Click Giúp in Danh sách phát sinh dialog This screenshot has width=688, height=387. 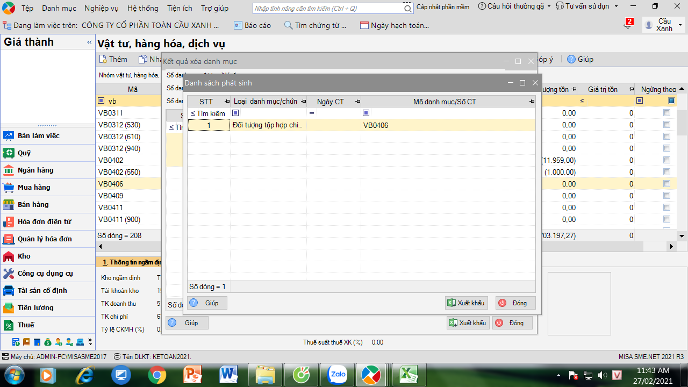pyautogui.click(x=207, y=303)
